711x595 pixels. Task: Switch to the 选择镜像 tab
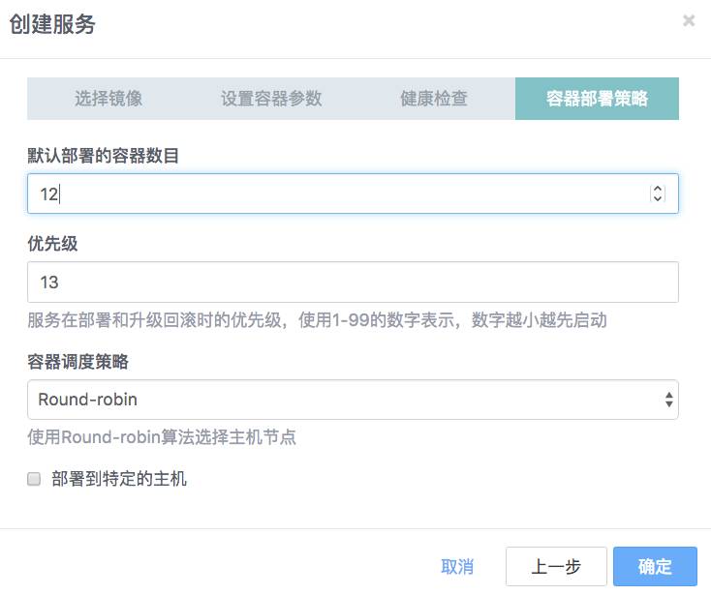[108, 99]
